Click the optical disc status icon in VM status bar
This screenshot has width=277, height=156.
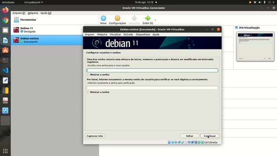click(173, 142)
